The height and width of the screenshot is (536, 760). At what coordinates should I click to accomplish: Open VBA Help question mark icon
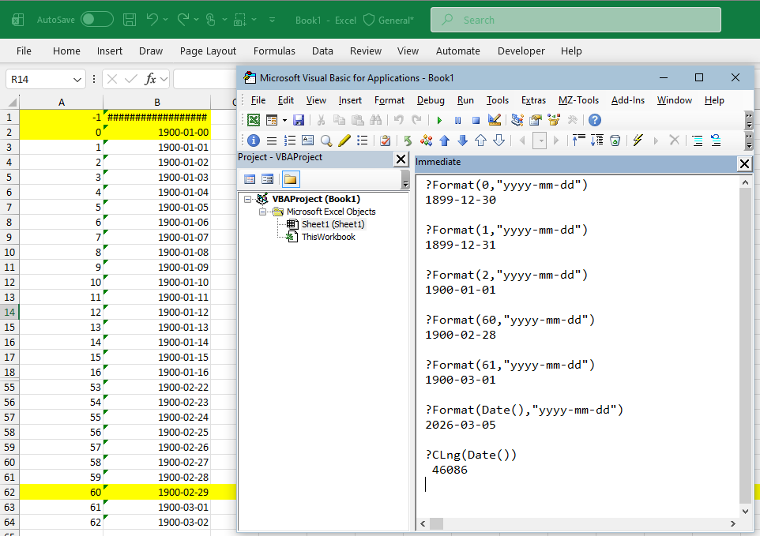pyautogui.click(x=595, y=120)
